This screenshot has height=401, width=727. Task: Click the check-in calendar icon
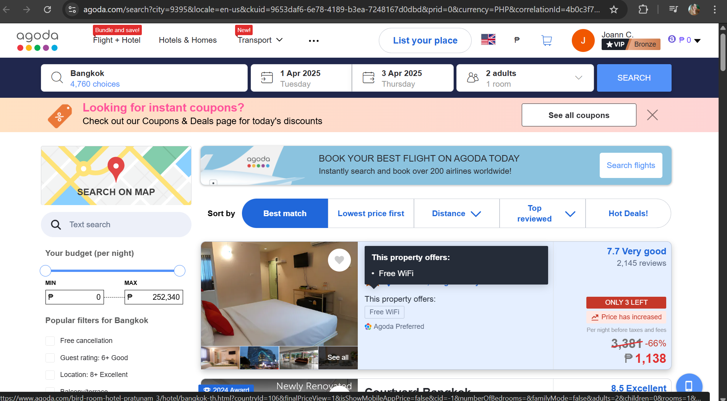click(267, 78)
